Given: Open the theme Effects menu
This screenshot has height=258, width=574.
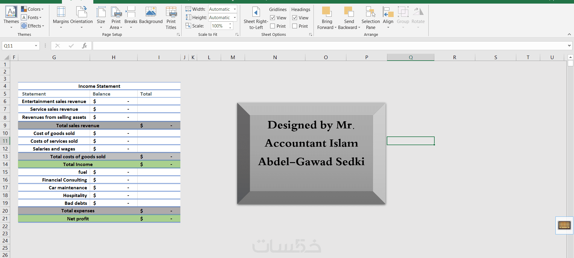Looking at the screenshot, I should 33,26.
